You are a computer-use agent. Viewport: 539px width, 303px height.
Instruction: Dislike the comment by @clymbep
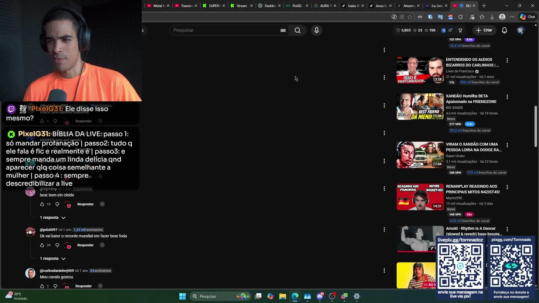(57, 204)
